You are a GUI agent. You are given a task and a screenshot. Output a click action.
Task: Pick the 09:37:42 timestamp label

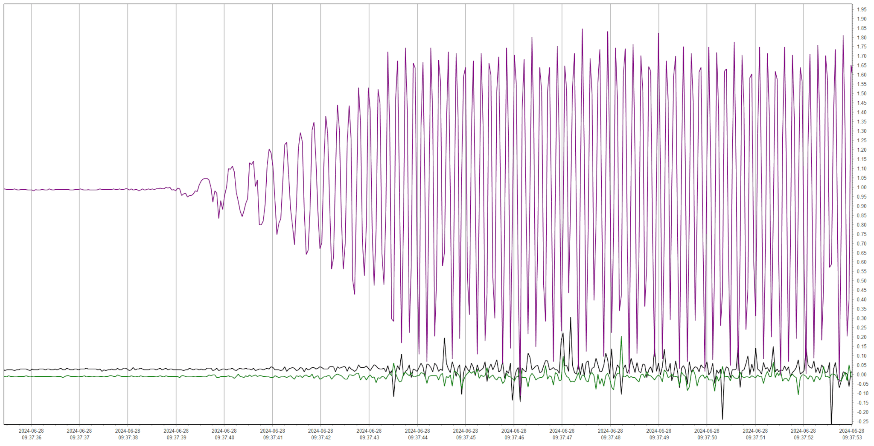tap(320, 434)
